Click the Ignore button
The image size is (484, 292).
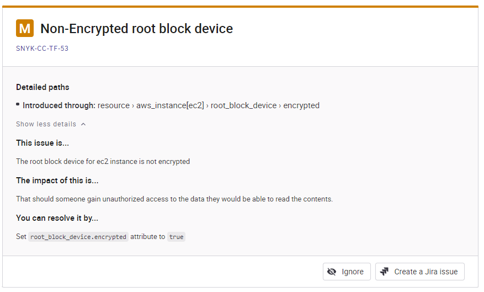point(347,272)
